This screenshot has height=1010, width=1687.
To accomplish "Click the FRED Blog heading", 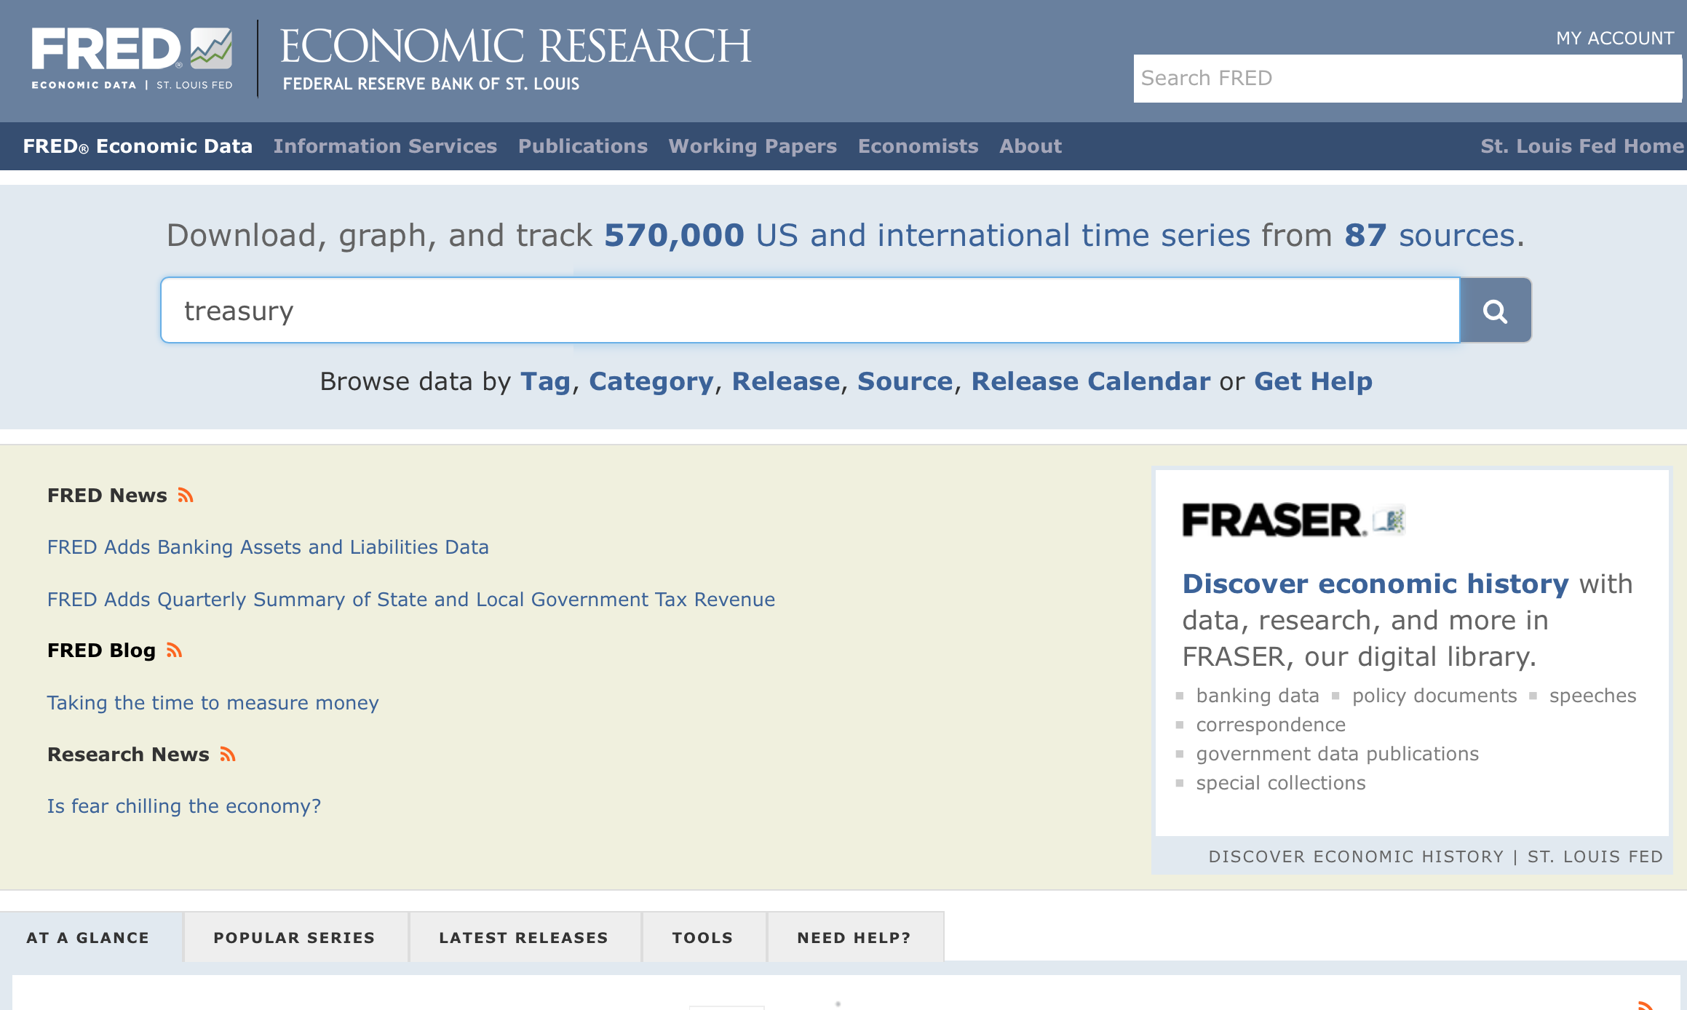I will 101,651.
